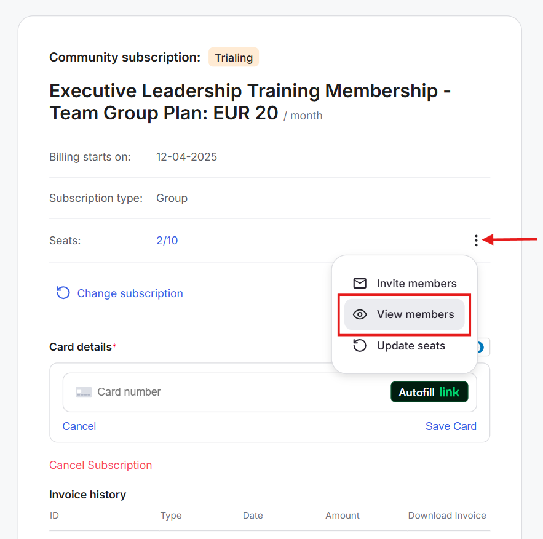The height and width of the screenshot is (539, 543).
Task: Click the Trialing status badge
Action: tap(234, 58)
